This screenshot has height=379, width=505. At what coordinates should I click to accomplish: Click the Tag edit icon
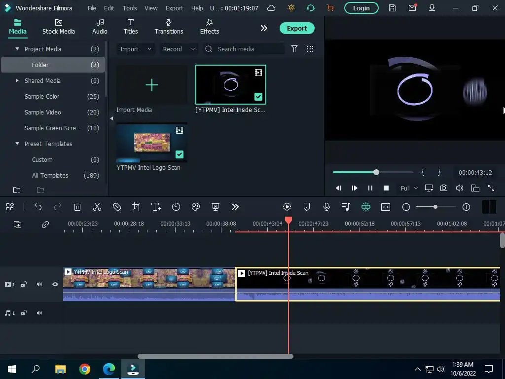pos(116,207)
